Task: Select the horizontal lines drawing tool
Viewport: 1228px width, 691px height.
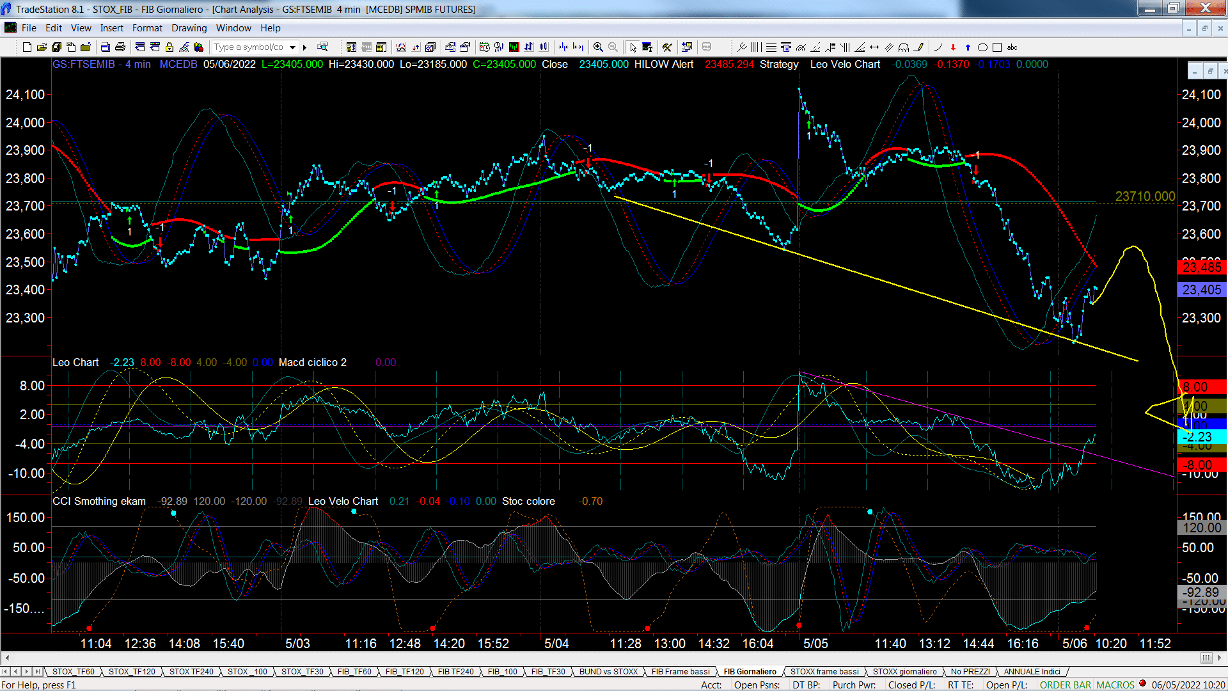Action: [771, 47]
